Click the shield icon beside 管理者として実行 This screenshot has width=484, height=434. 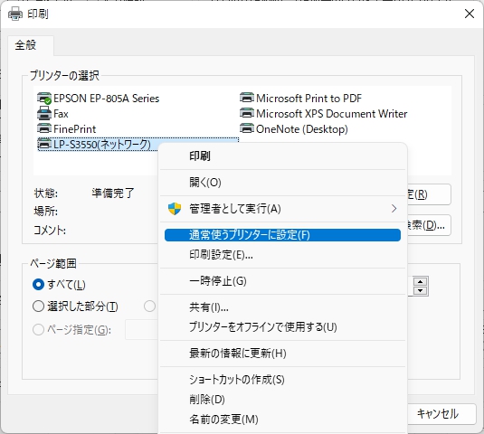pos(175,209)
